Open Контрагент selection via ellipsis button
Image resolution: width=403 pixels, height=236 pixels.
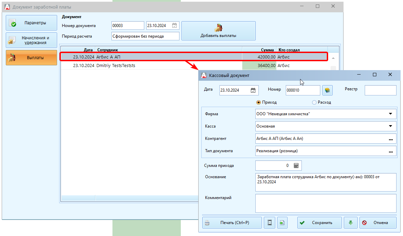pos(390,139)
